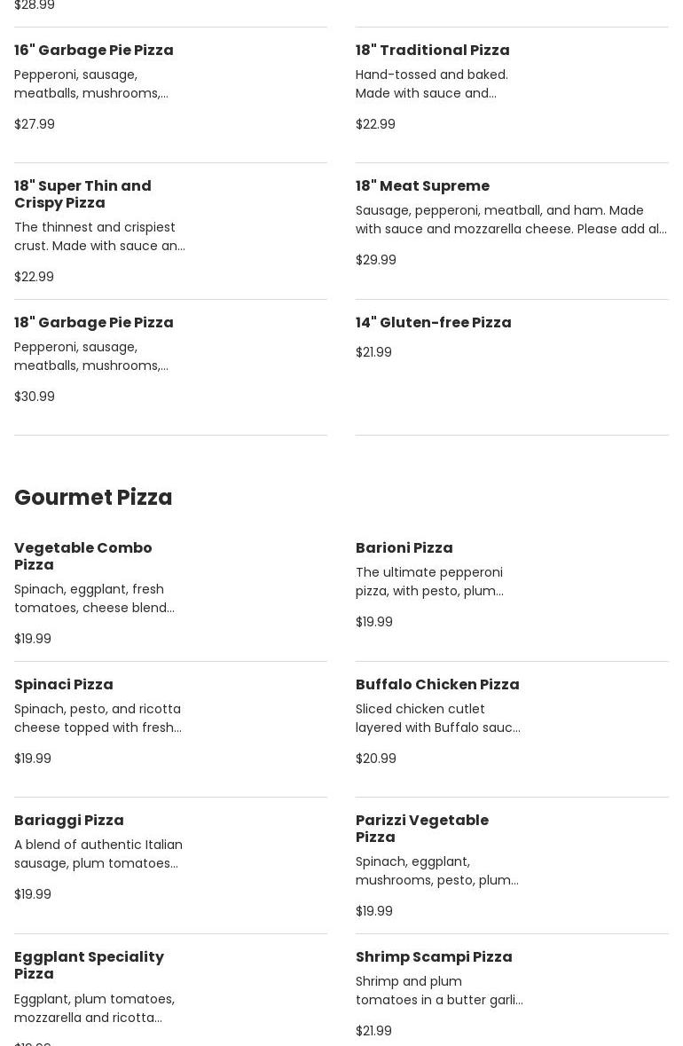Pick the 14" Gluten-free Pizza item

(x=433, y=323)
